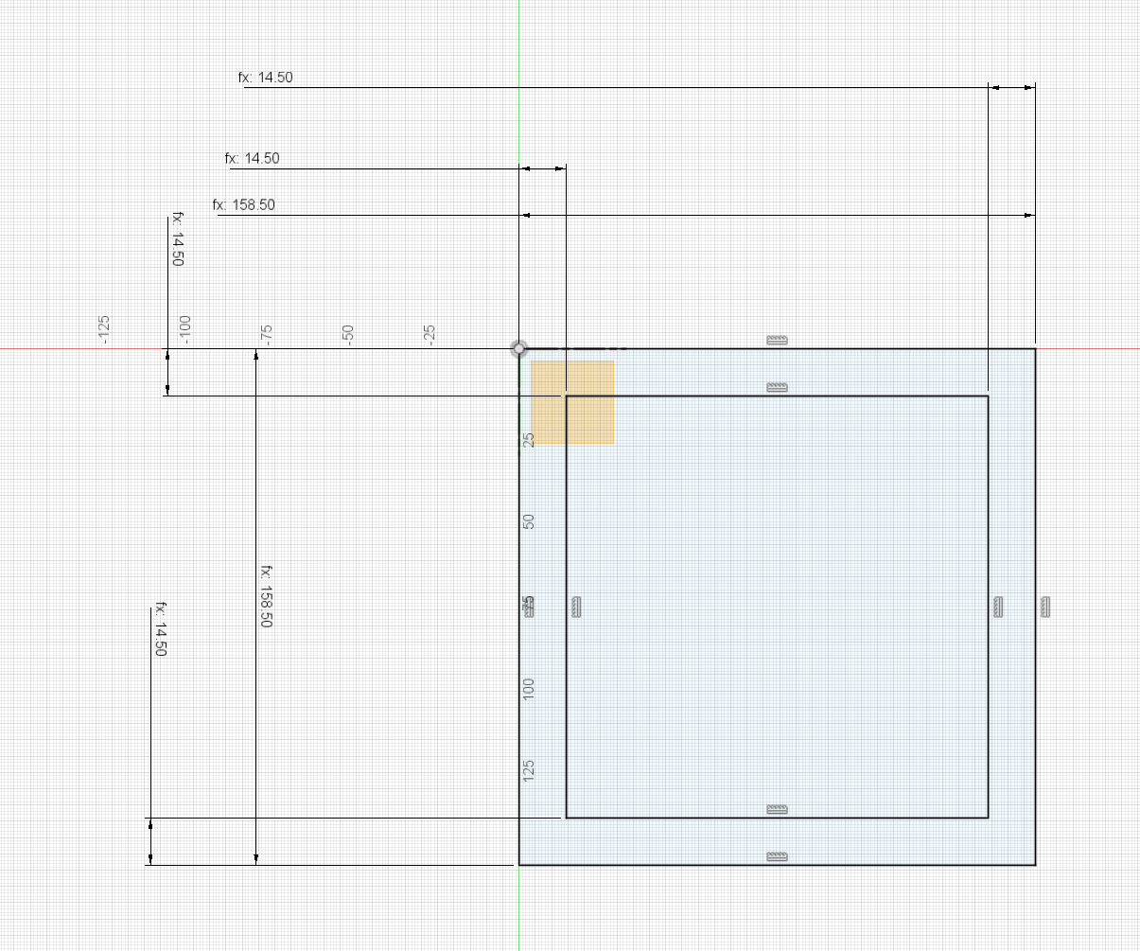The width and height of the screenshot is (1140, 951).
Task: Select vertical constraint icon on inner right edge
Action: coord(998,608)
